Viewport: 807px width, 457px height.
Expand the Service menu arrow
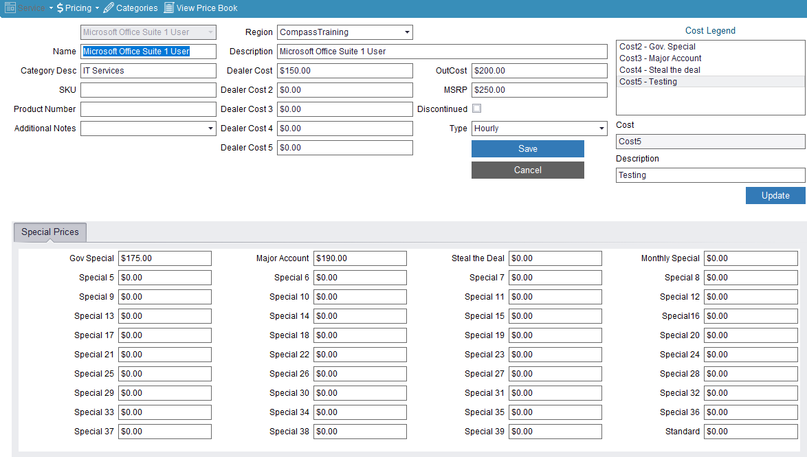[x=51, y=8]
